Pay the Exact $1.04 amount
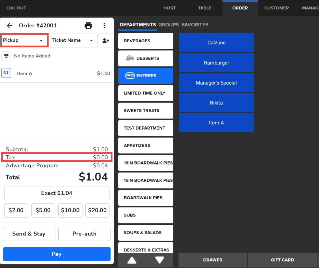 [57, 193]
